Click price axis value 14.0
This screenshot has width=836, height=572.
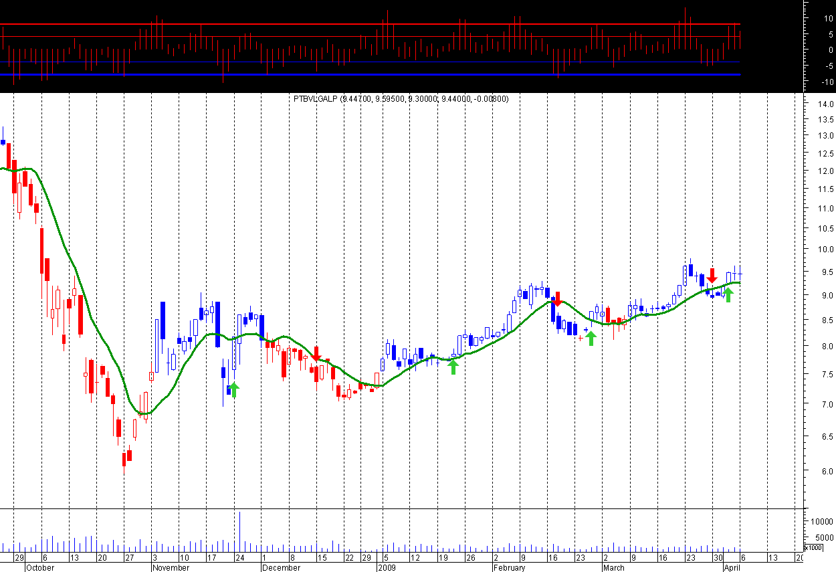coord(825,104)
